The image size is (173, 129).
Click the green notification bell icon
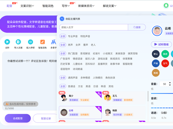coord(166,5)
